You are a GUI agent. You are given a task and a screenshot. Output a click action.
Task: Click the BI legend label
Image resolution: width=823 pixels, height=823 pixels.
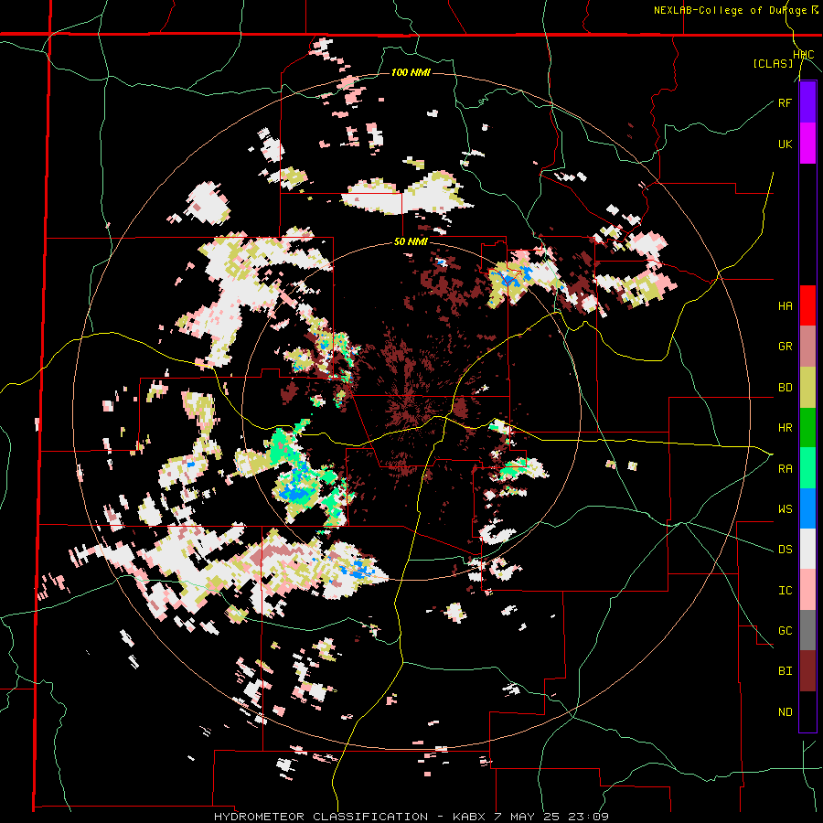pos(785,671)
